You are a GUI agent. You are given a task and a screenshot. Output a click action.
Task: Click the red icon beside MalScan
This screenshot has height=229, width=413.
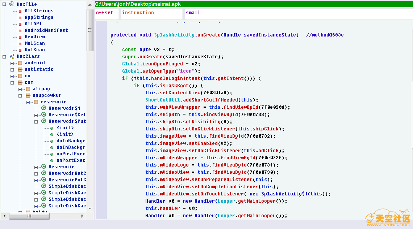point(20,43)
